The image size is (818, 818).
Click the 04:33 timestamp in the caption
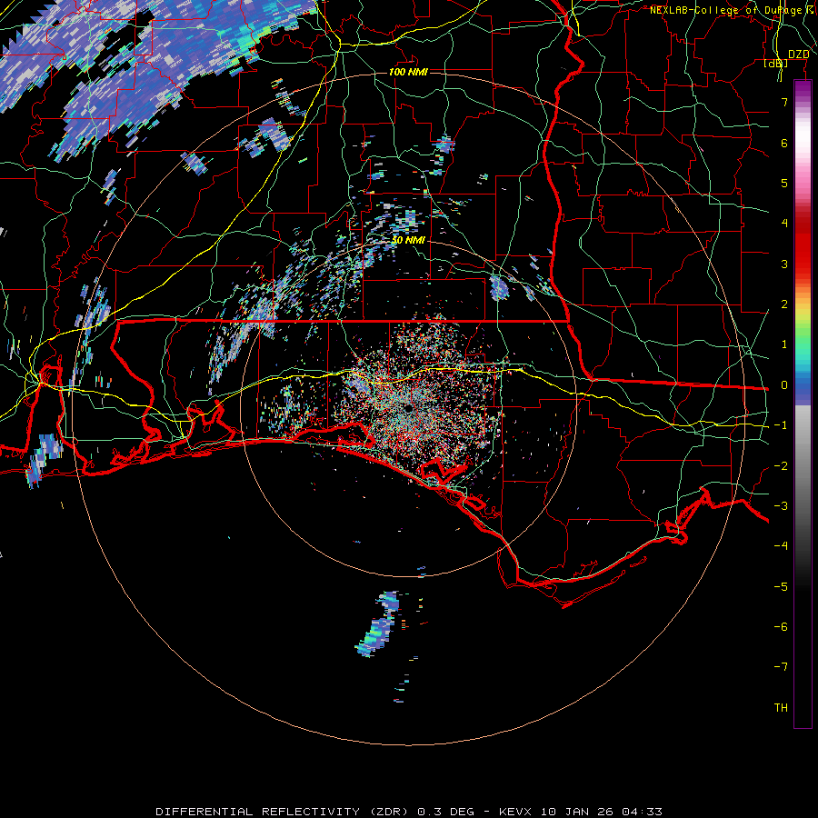[643, 812]
